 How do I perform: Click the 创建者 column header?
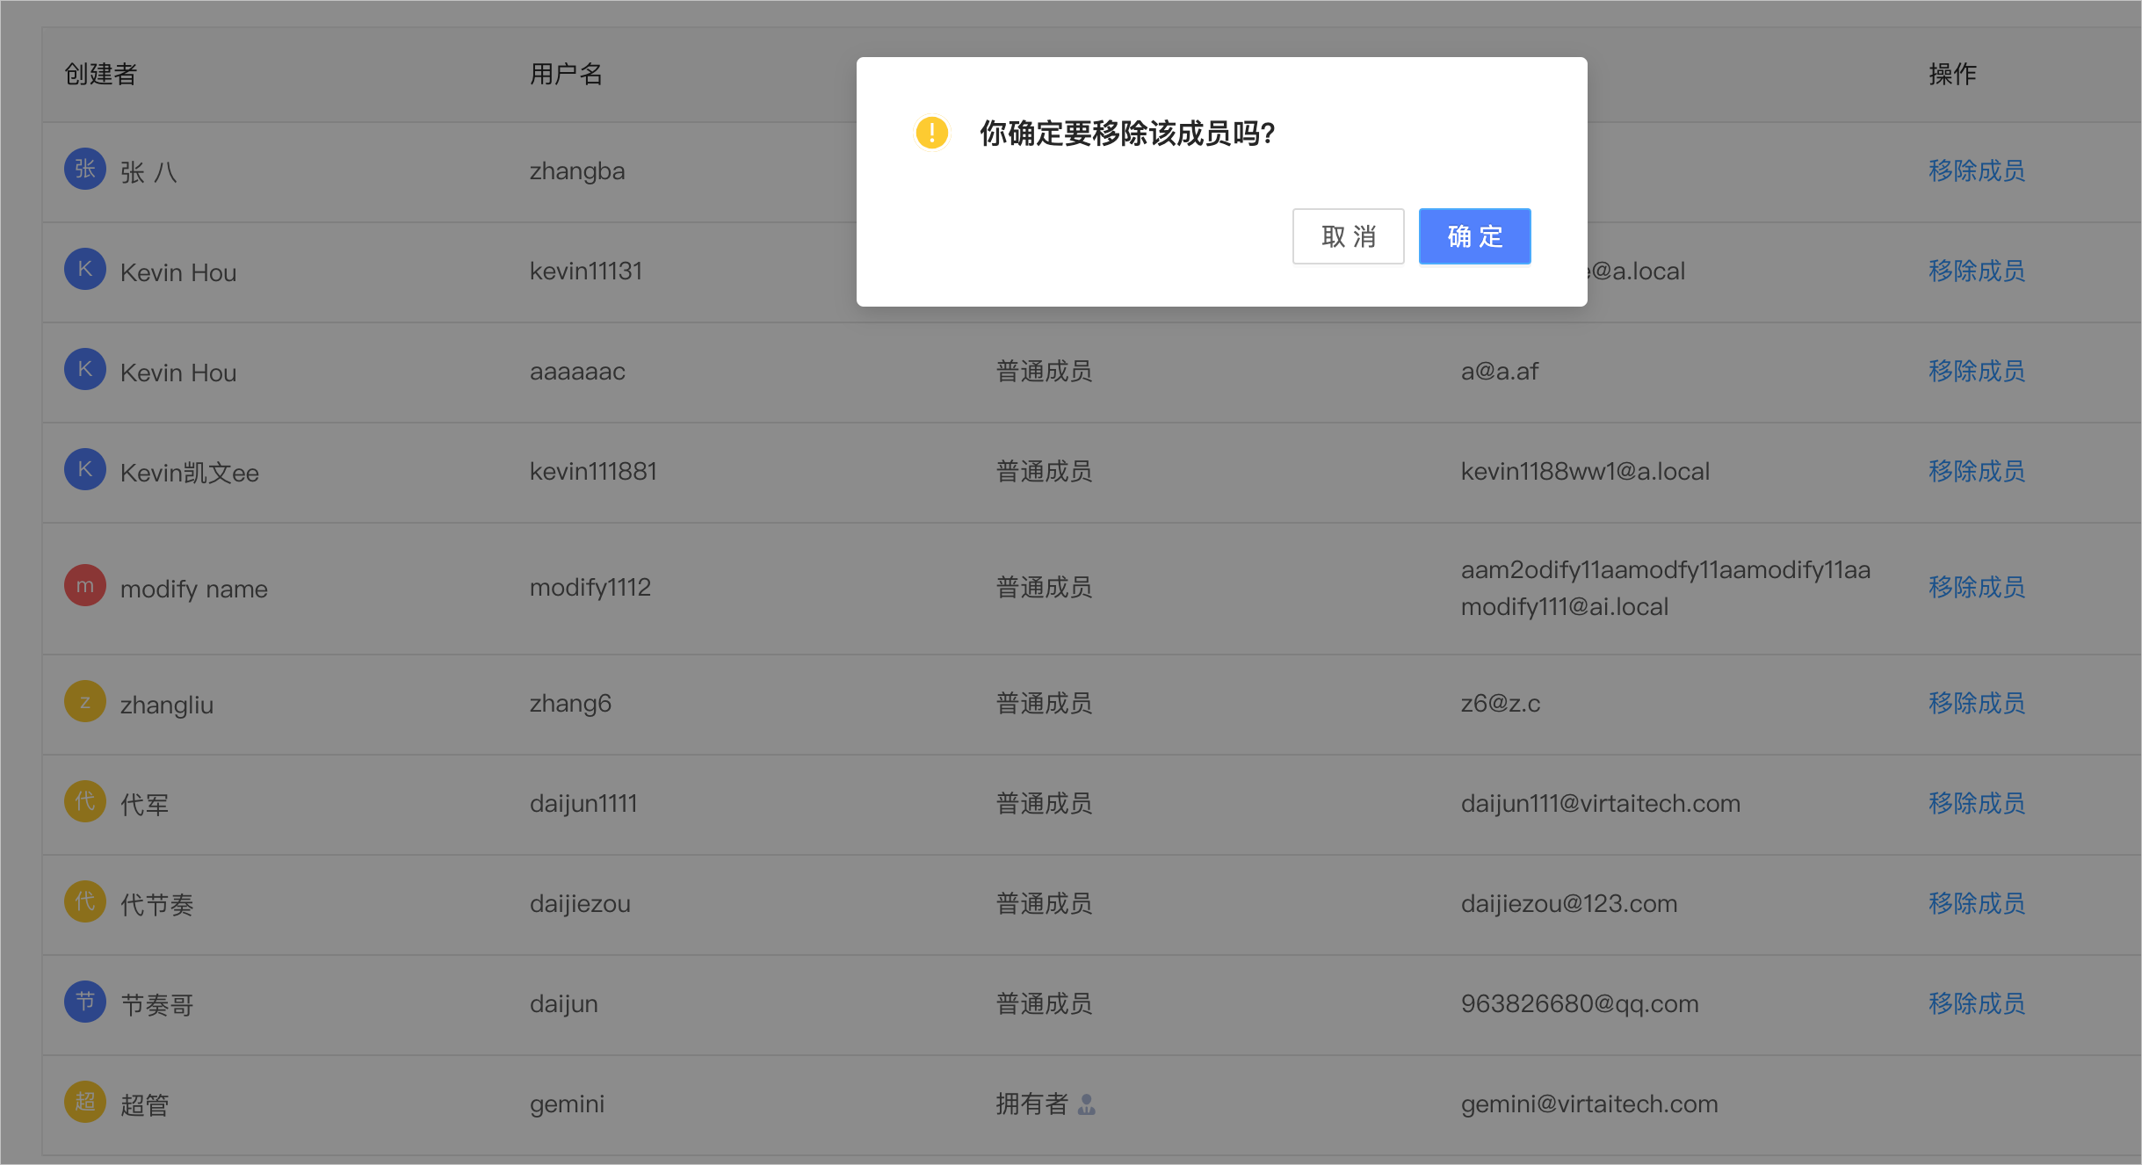coord(99,74)
